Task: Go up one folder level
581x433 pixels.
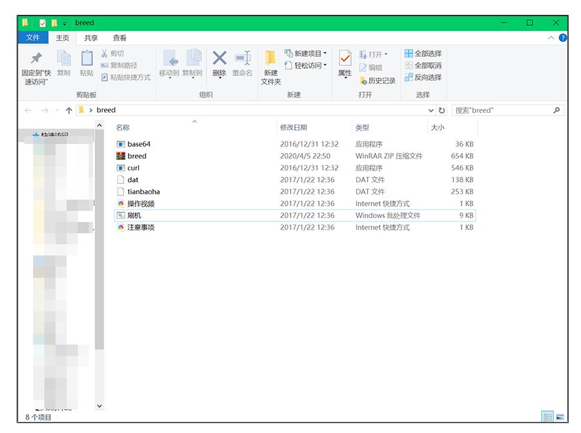Action: (x=69, y=110)
